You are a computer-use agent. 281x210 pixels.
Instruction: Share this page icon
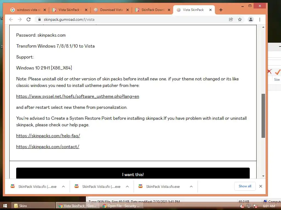(x=231, y=19)
